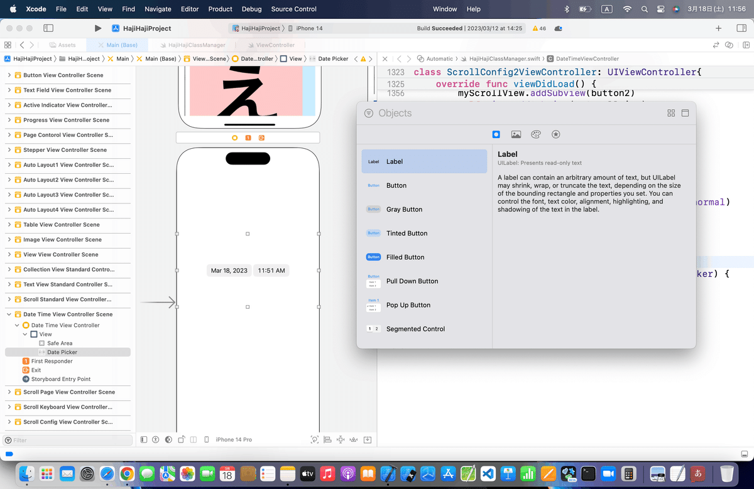Select Label in Objects library
This screenshot has width=754, height=489.
(424, 161)
